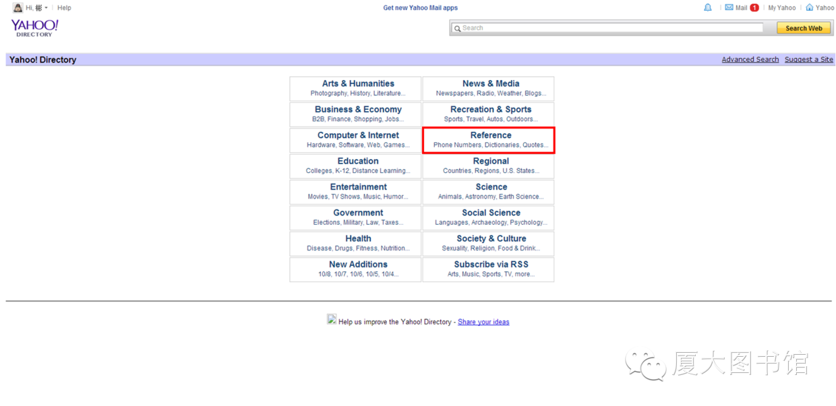Open the Science category
This screenshot has width=836, height=406.
(491, 187)
